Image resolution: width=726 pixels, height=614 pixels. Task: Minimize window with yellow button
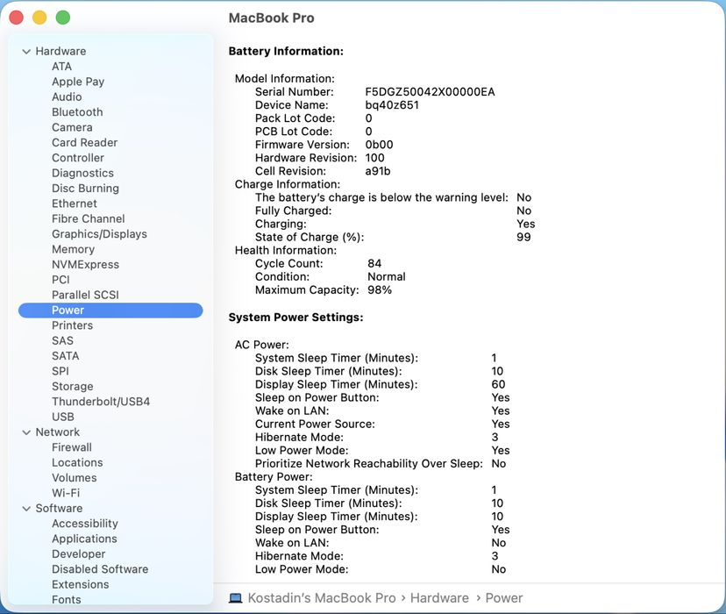click(x=39, y=18)
